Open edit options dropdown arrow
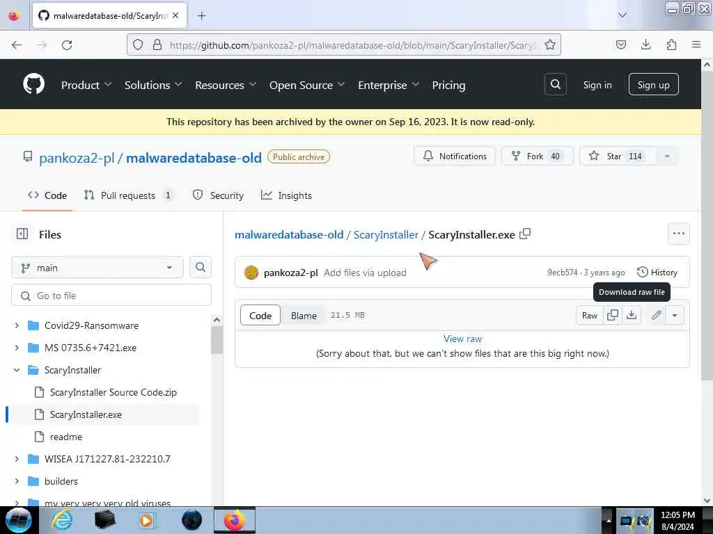This screenshot has height=534, width=713. 675,315
